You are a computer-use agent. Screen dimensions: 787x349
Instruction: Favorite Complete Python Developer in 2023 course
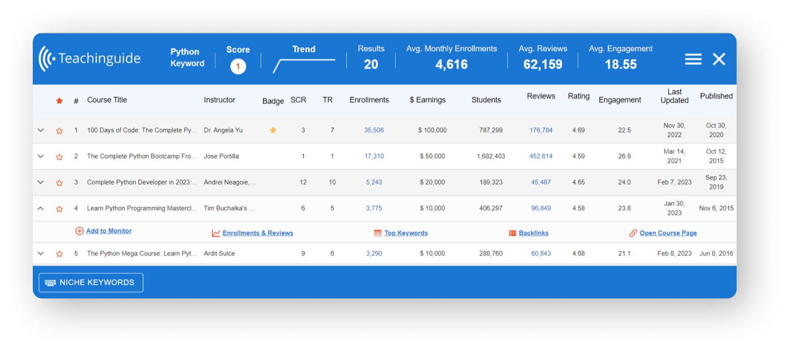coord(59,183)
